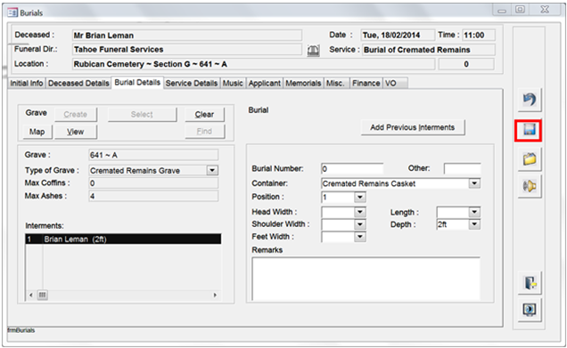Switch to Initial Info tab
Screen dimensions: 567x348
pos(27,83)
